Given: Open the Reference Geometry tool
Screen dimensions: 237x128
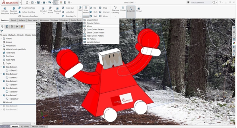Looking at the screenshot, I should 115,10.
